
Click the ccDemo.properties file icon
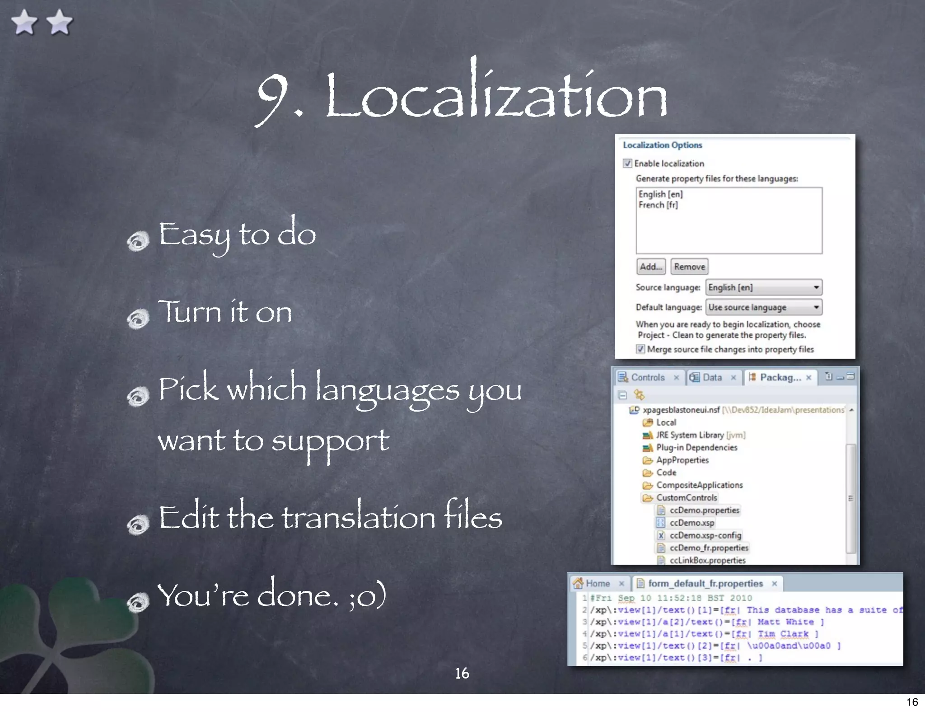pos(661,510)
